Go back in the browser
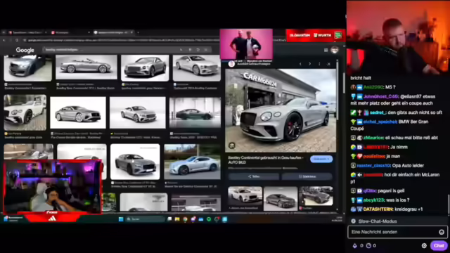Image resolution: width=450 pixels, height=253 pixels. 4,40
